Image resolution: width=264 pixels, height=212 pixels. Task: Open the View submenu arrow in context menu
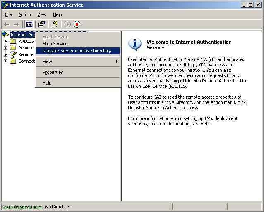(117, 61)
